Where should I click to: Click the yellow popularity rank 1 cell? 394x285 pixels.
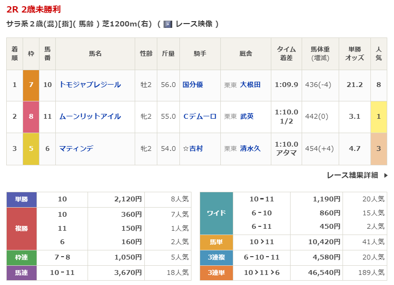coord(379,117)
